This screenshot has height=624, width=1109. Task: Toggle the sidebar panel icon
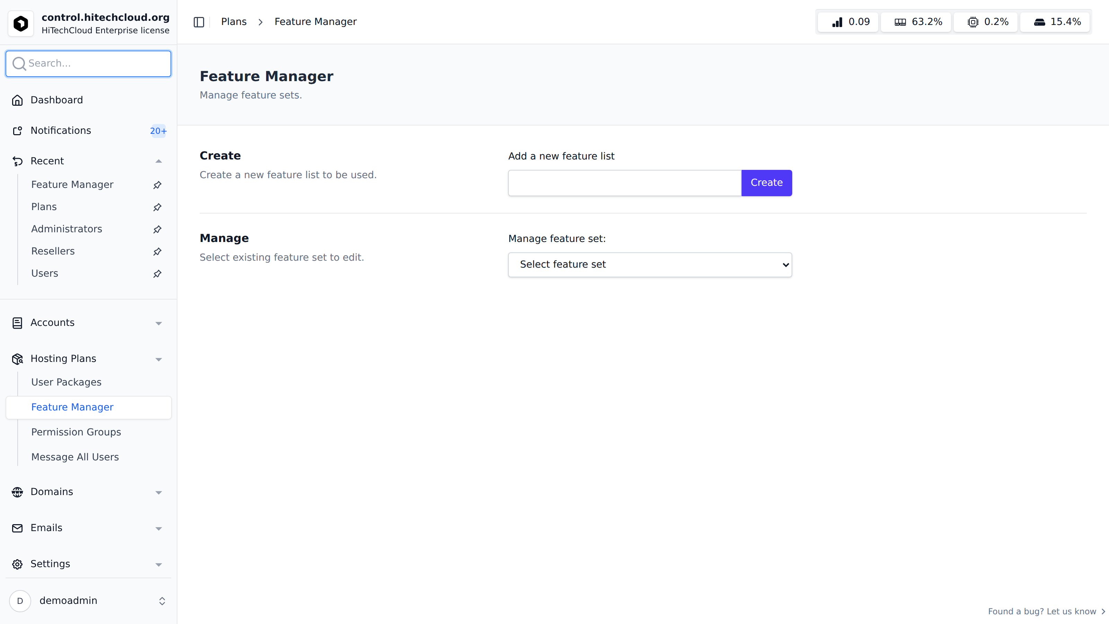[x=199, y=22]
